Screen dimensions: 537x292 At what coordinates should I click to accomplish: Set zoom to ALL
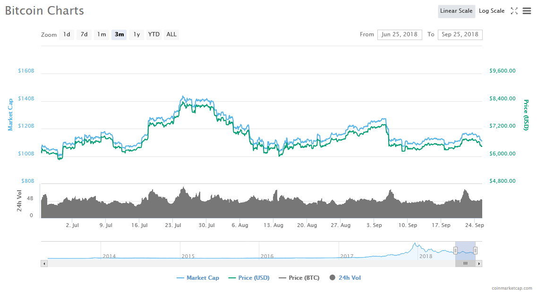pyautogui.click(x=171, y=34)
